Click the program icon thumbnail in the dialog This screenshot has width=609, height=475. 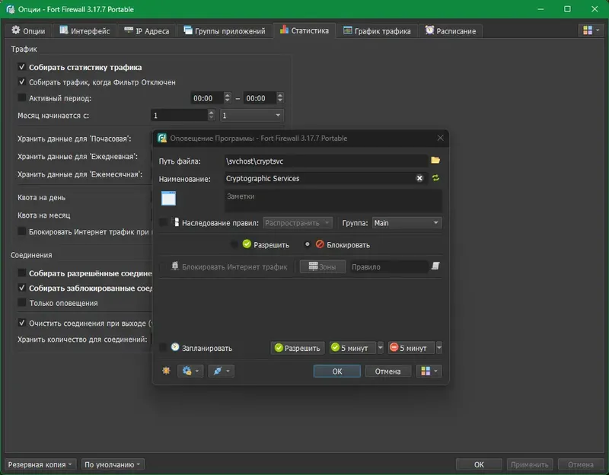pos(168,198)
